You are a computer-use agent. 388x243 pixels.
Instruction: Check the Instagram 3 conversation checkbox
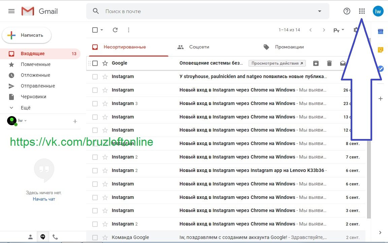(x=95, y=104)
